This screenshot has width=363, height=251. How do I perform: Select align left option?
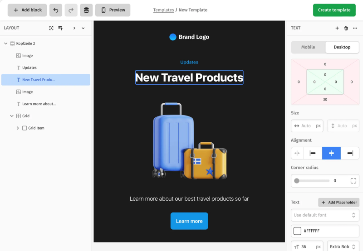tap(313, 153)
